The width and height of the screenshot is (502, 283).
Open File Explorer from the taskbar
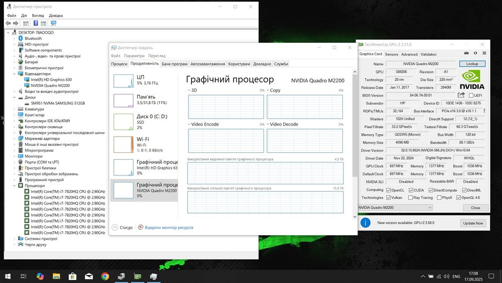coord(56,276)
